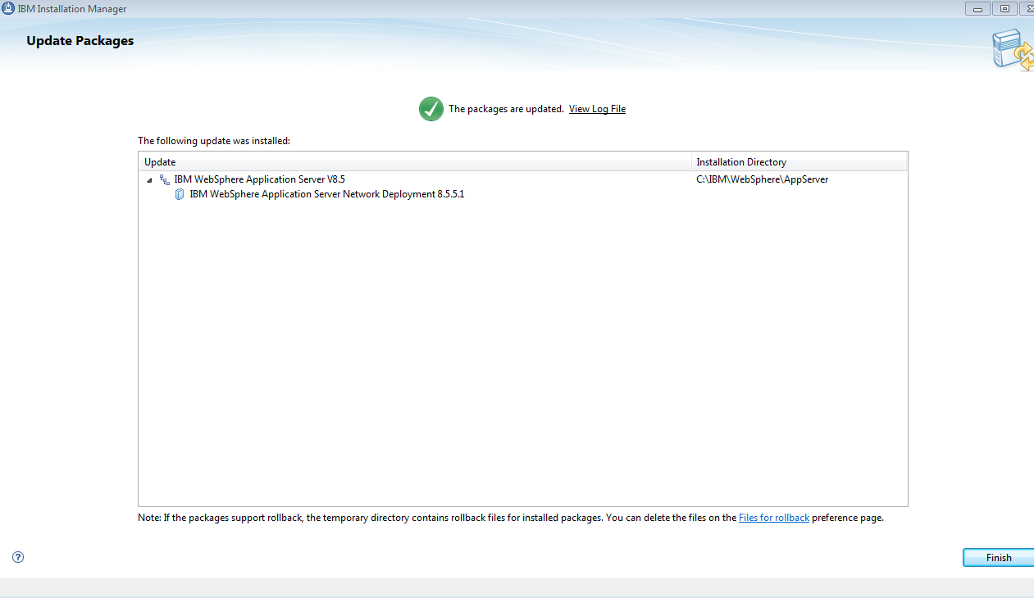Minimize the Installation Manager window
Viewport: 1034px width, 598px height.
coord(977,8)
